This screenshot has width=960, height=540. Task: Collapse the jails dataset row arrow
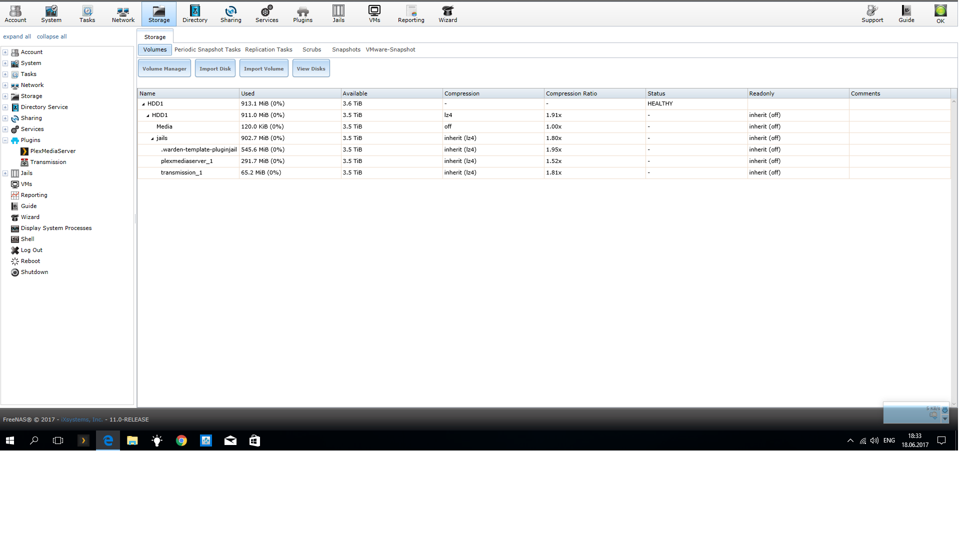pyautogui.click(x=152, y=138)
